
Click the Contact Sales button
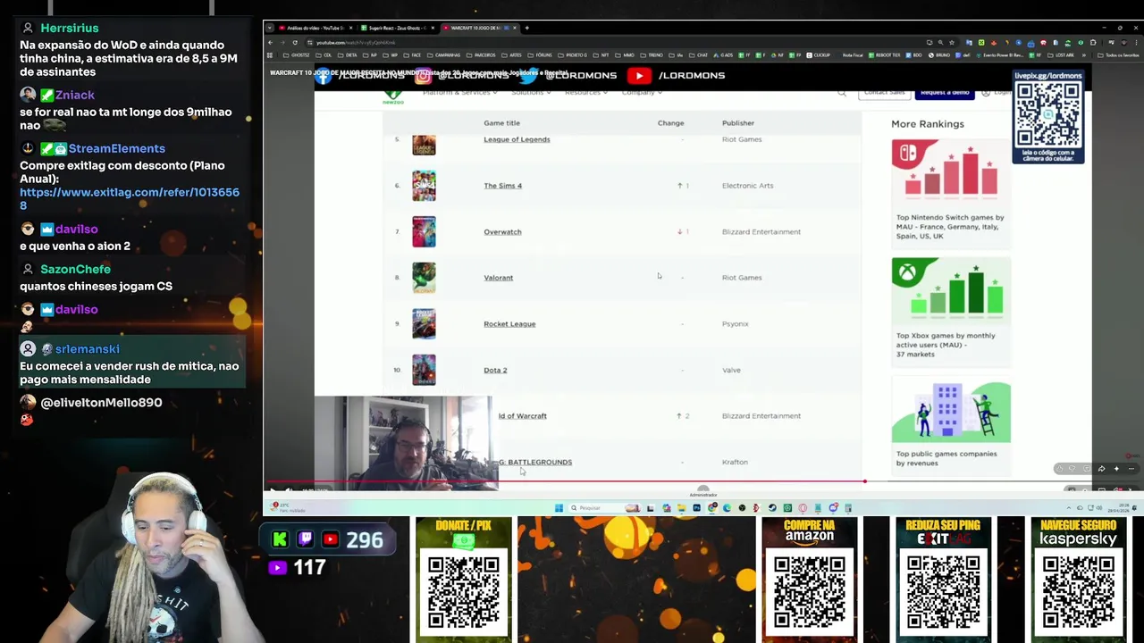tap(884, 93)
